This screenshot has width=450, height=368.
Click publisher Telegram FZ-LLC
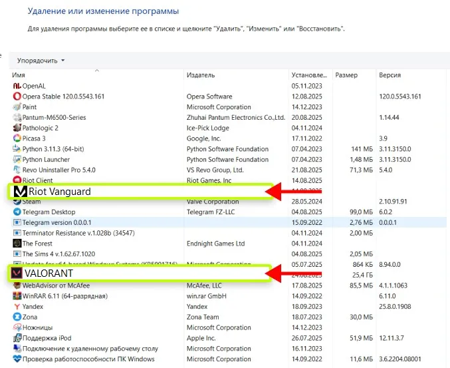click(211, 212)
